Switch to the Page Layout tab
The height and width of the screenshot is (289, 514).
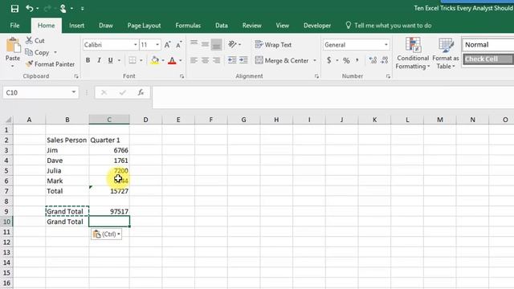click(145, 26)
